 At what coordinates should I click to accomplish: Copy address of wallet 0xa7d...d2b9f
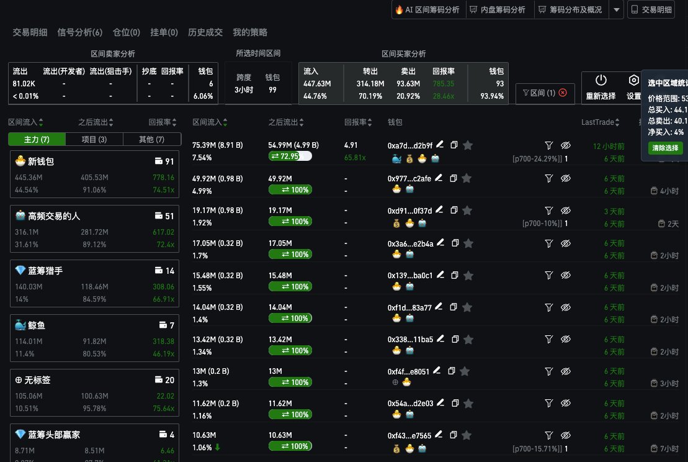click(454, 145)
